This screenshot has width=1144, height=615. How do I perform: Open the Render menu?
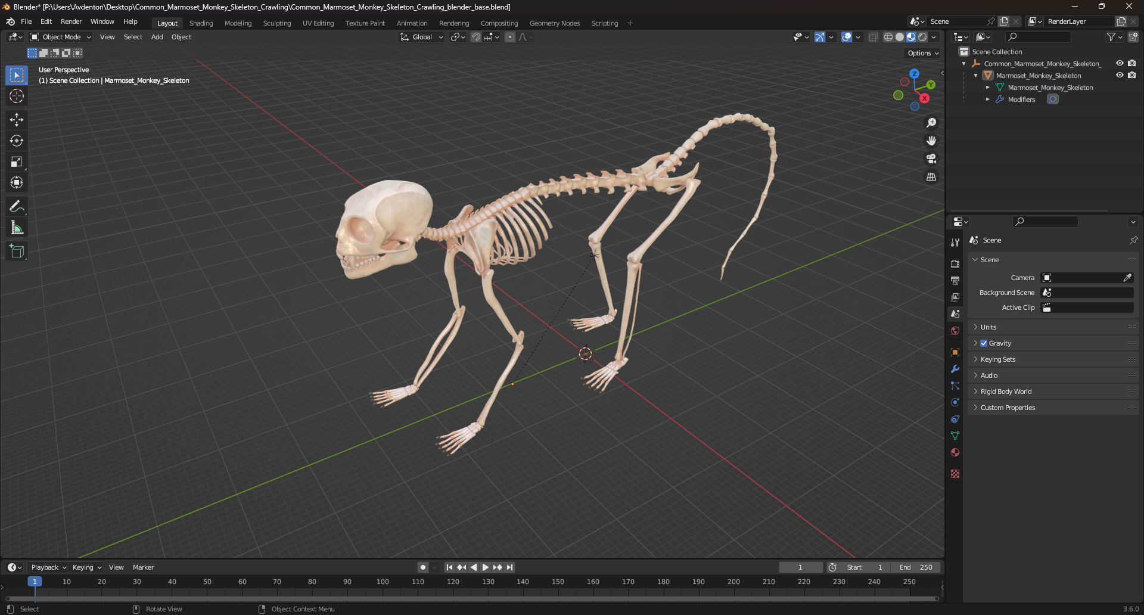click(x=71, y=21)
